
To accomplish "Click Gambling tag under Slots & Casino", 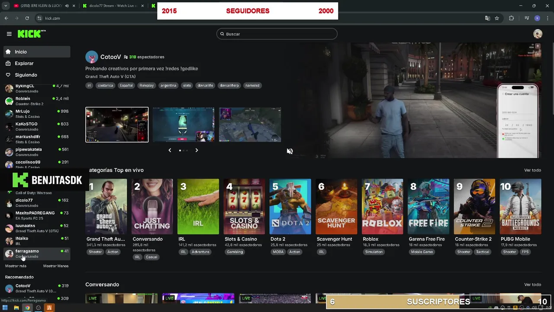I will (x=235, y=252).
